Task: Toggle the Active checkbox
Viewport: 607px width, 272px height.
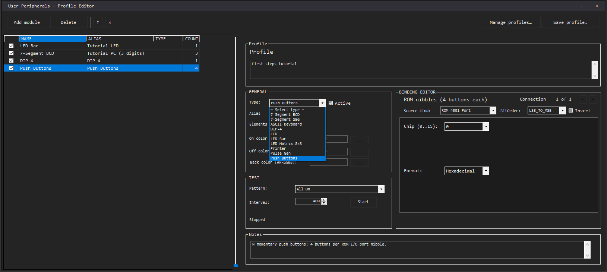Action: pos(331,103)
